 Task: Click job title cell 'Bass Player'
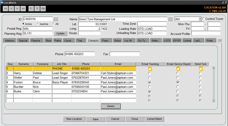tap(62, 82)
